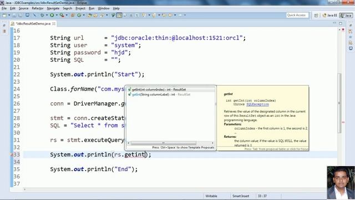Select the JdbcResultSetDemo.java editor tab
Screen dimensions: 355x200
click(33, 23)
